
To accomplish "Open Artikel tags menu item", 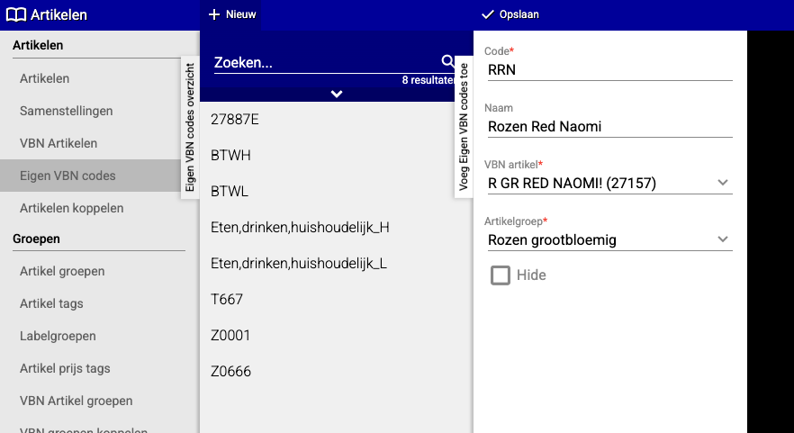I will pos(51,303).
